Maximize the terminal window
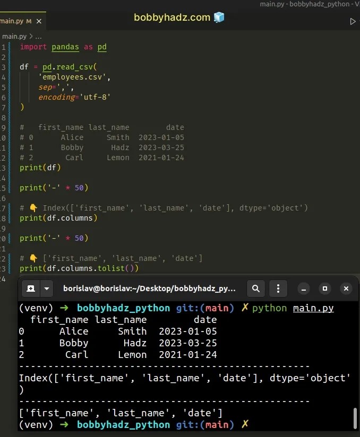 pyautogui.click(x=325, y=289)
